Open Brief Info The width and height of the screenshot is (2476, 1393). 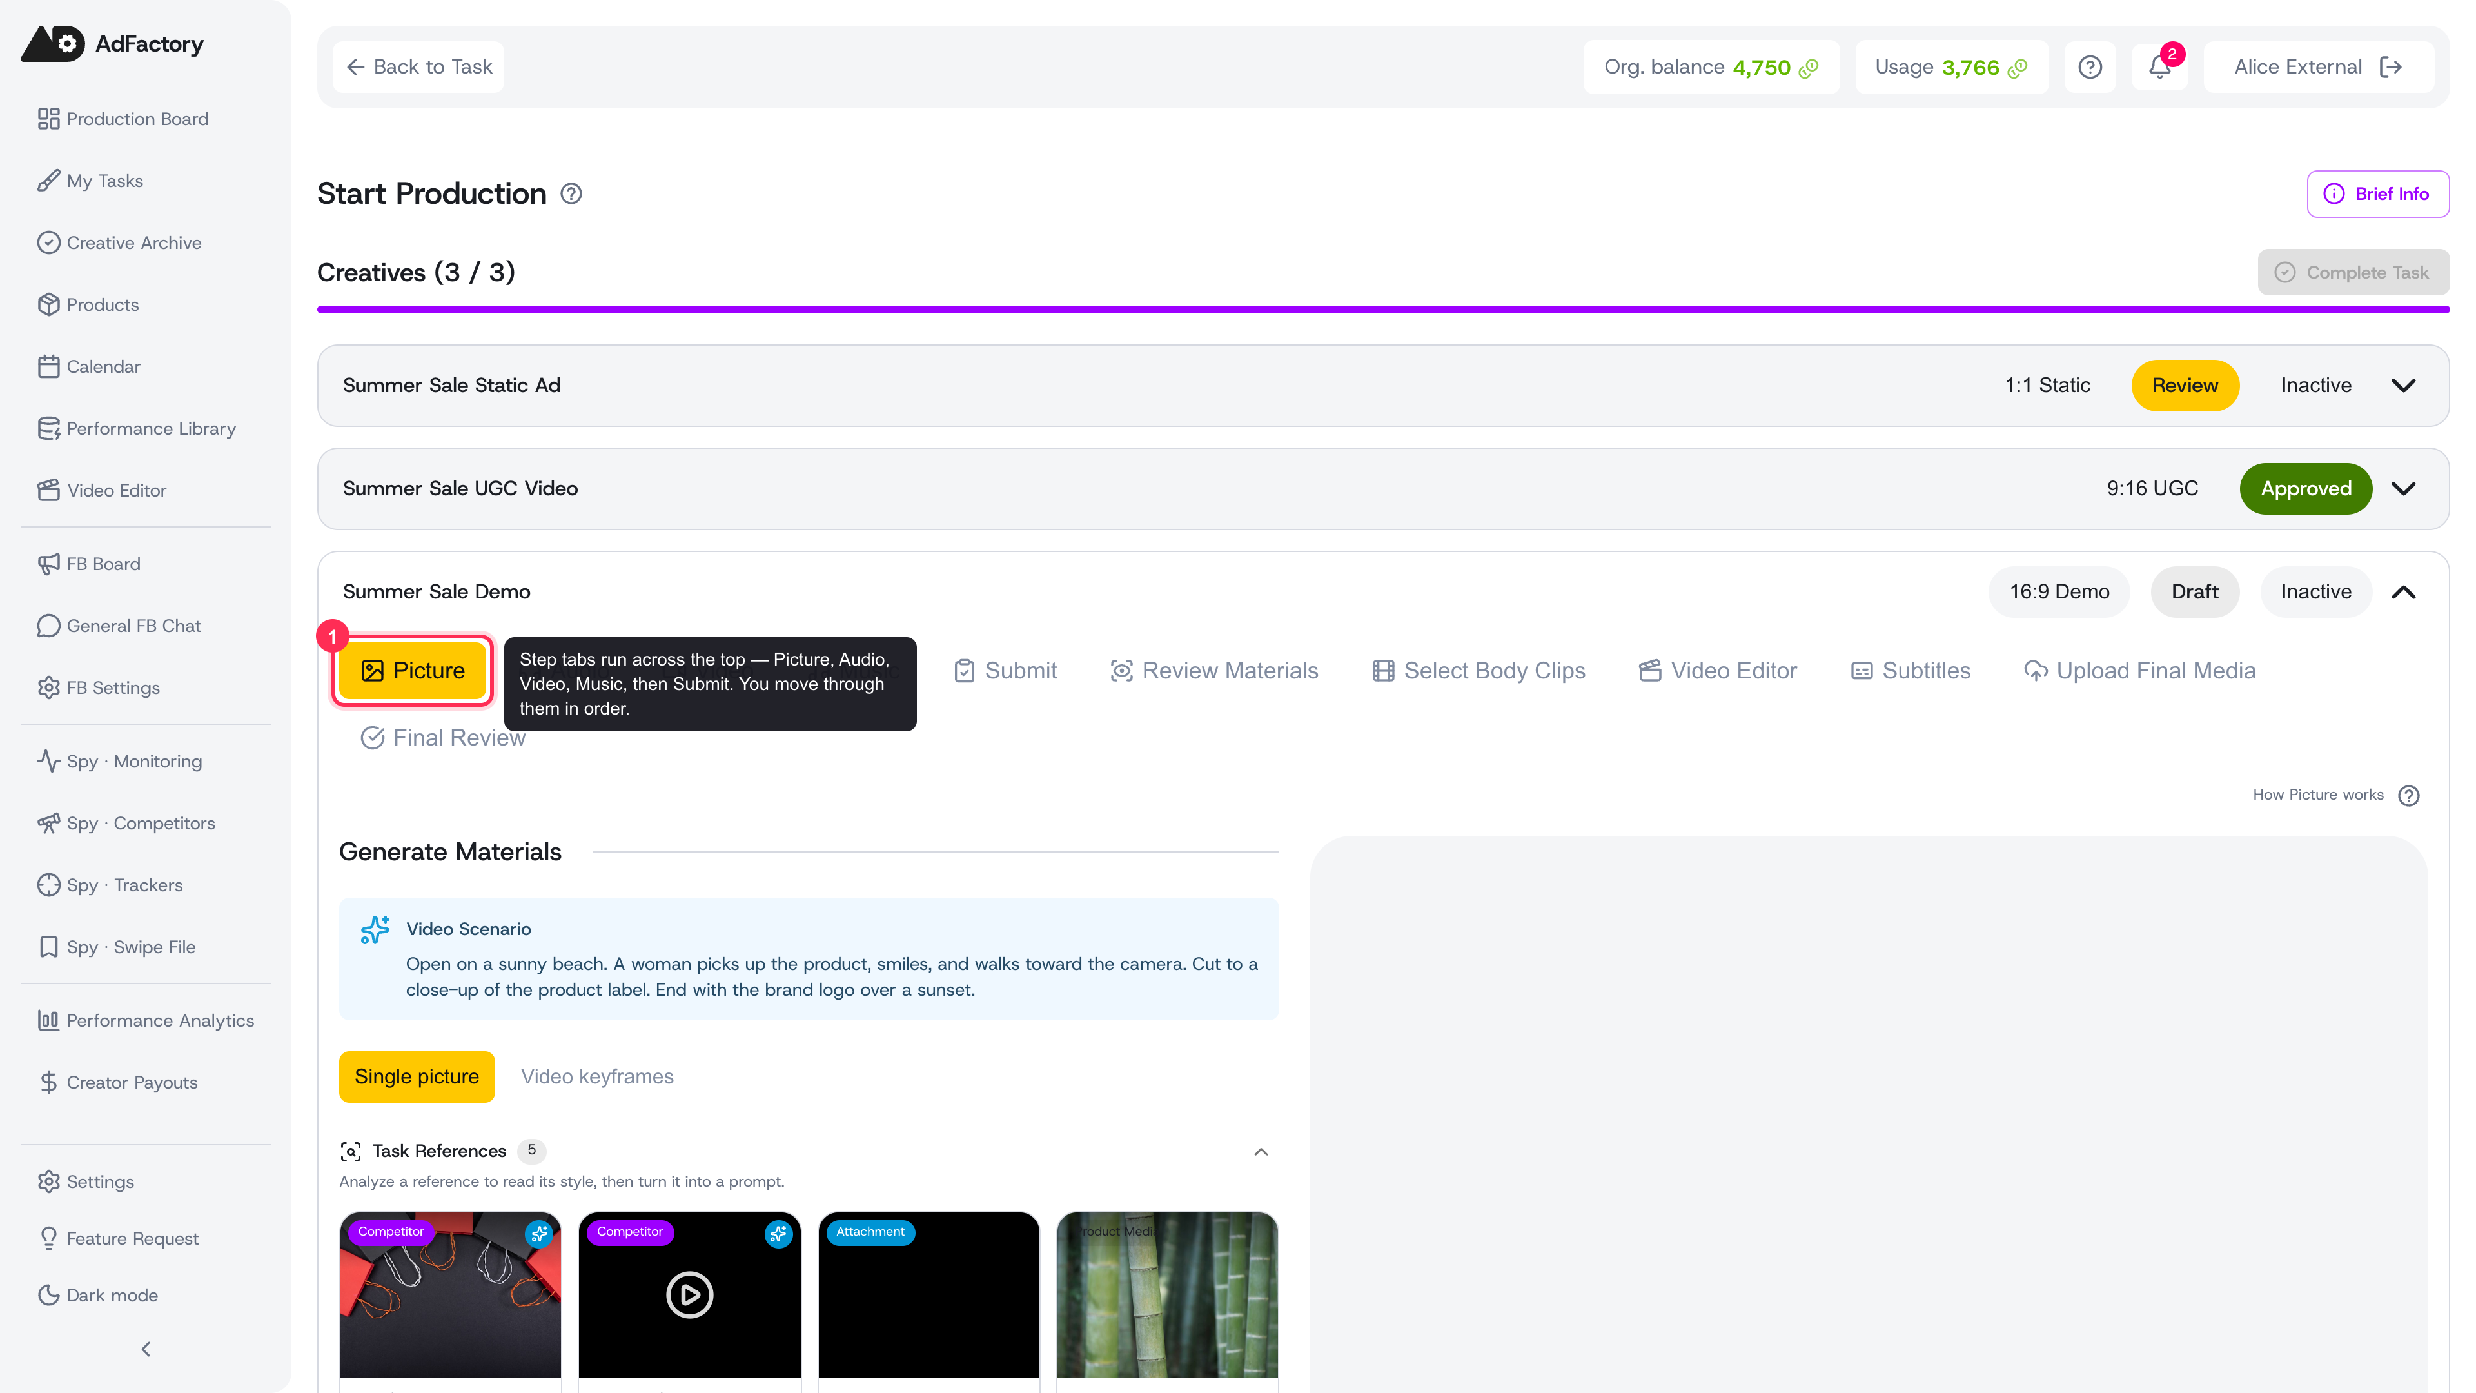(2377, 194)
